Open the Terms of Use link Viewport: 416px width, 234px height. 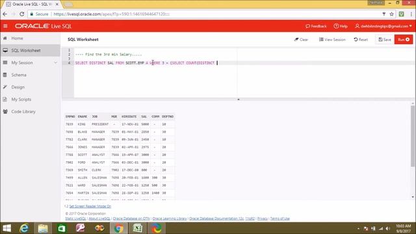pos(280,218)
